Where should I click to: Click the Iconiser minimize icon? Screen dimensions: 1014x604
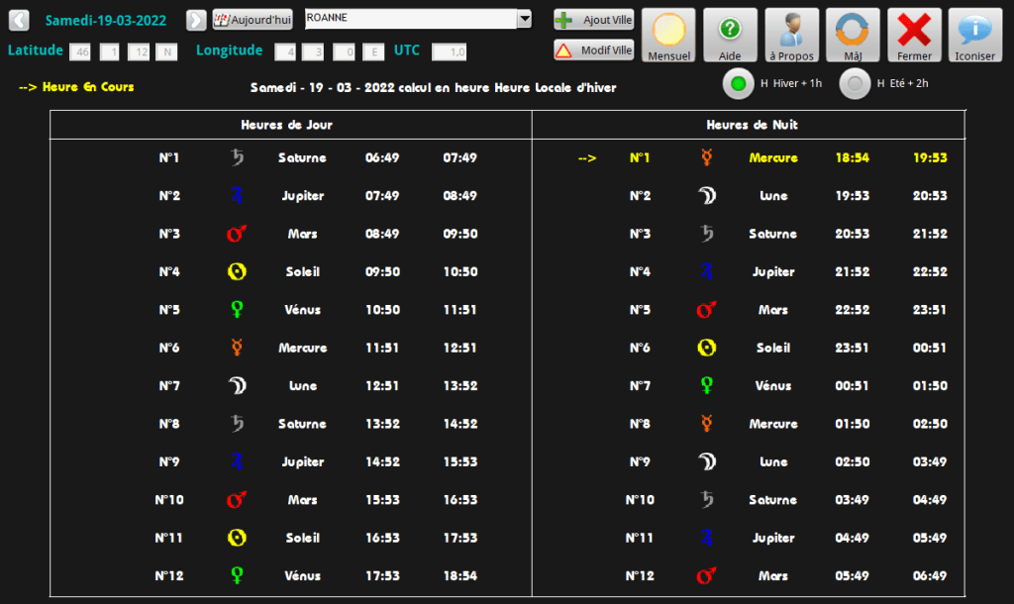pos(975,35)
